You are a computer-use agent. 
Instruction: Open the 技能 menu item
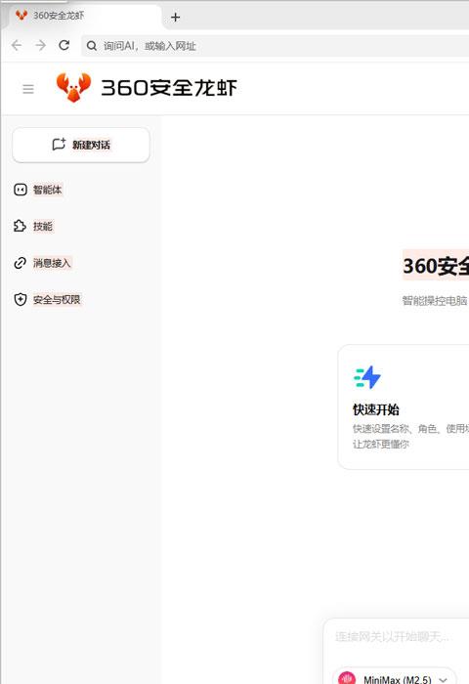coord(43,227)
